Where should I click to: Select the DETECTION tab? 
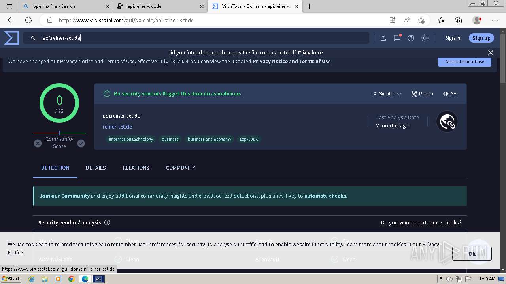tap(55, 168)
